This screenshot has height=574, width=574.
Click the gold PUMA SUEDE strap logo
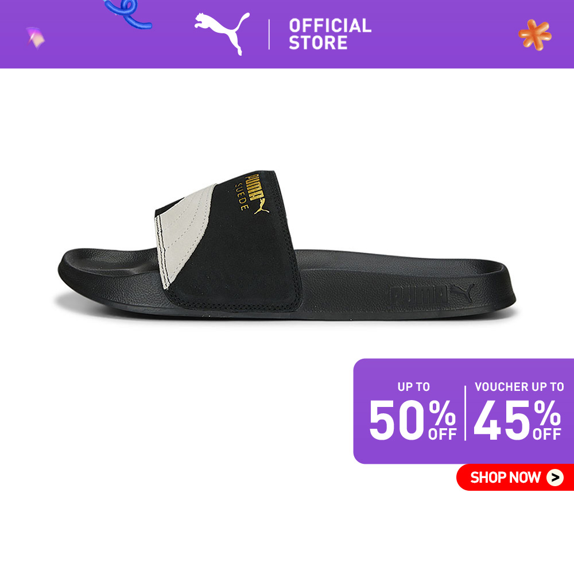coord(253,193)
